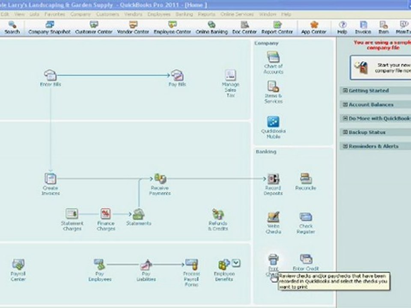Open the Reports menu
The image size is (411, 308).
206,14
